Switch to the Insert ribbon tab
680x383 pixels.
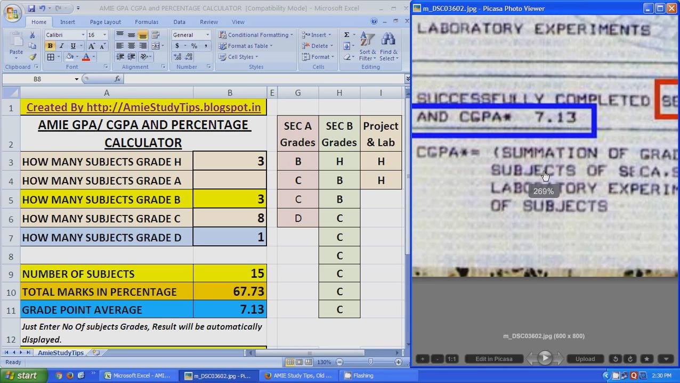[x=68, y=22]
